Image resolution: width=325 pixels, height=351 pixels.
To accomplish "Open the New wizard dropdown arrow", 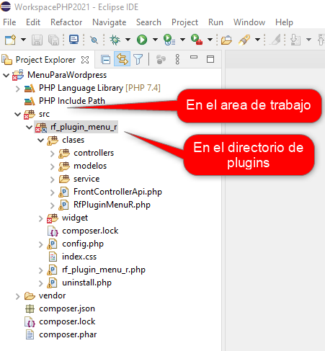I will click(23, 40).
